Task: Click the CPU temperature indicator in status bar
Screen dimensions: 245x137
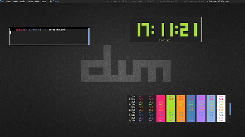Action: (x=151, y=2)
